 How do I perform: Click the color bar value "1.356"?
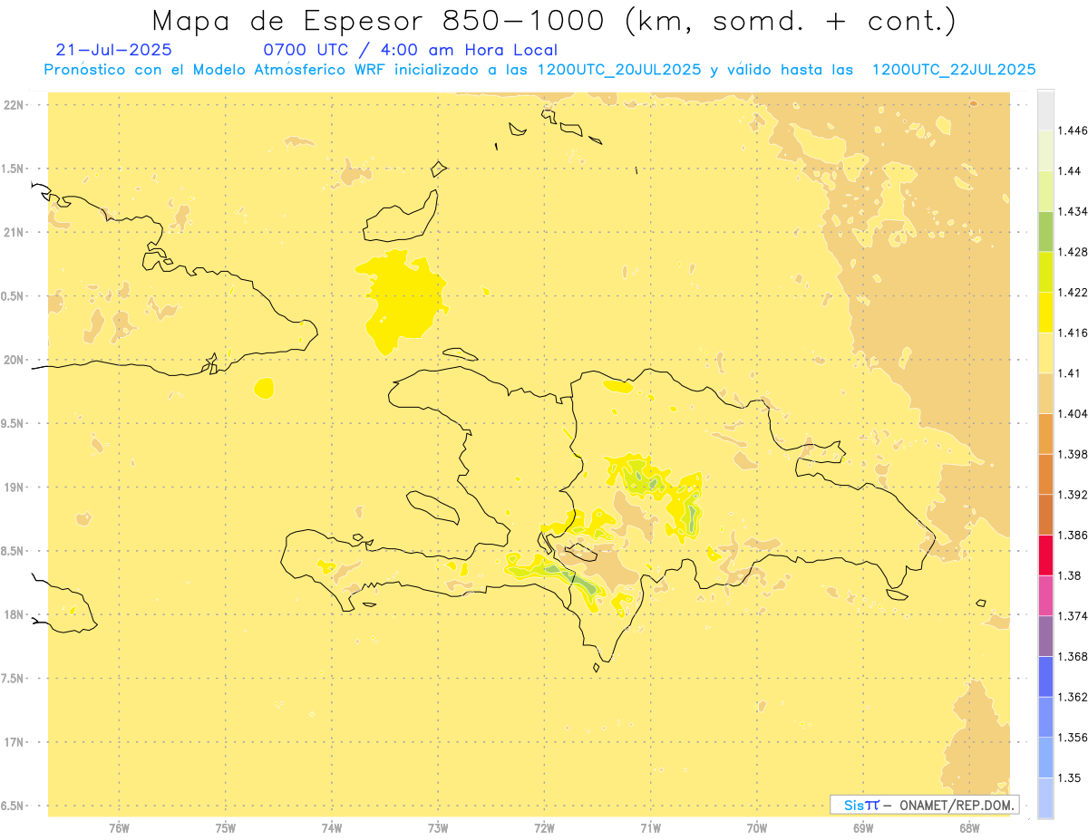[x=1073, y=738]
